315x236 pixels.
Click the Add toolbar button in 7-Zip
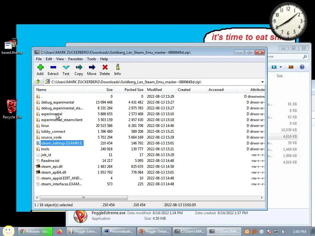pos(40,70)
